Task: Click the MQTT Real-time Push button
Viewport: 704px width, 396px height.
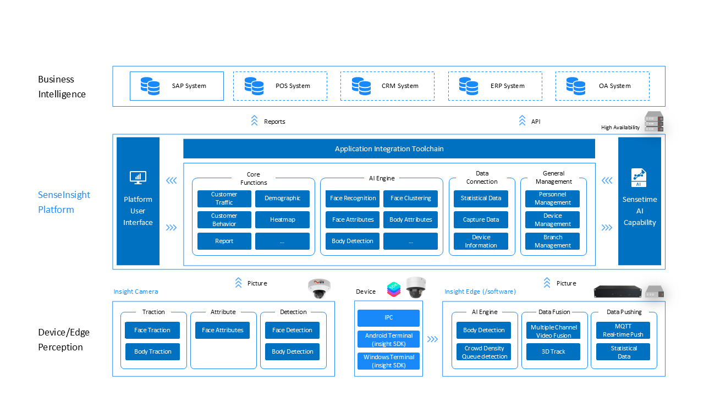Action: point(623,330)
